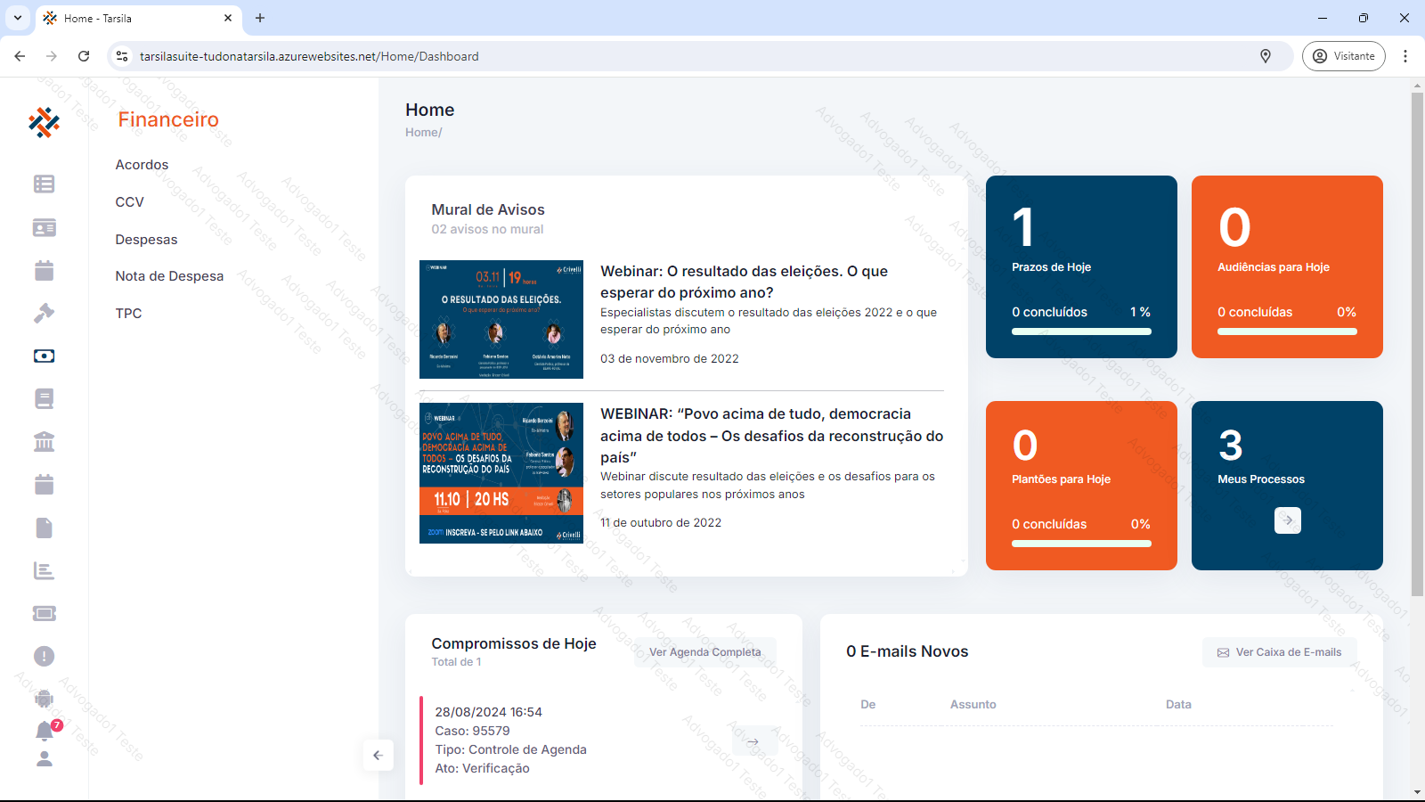Image resolution: width=1425 pixels, height=802 pixels.
Task: Select Nota de Despesa menu item
Action: pyautogui.click(x=169, y=276)
